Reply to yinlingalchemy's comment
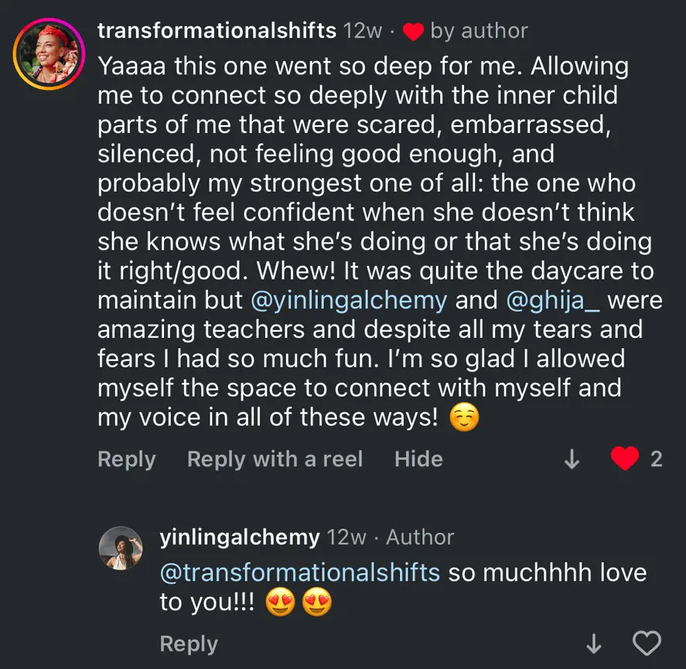This screenshot has height=669, width=686. click(189, 643)
